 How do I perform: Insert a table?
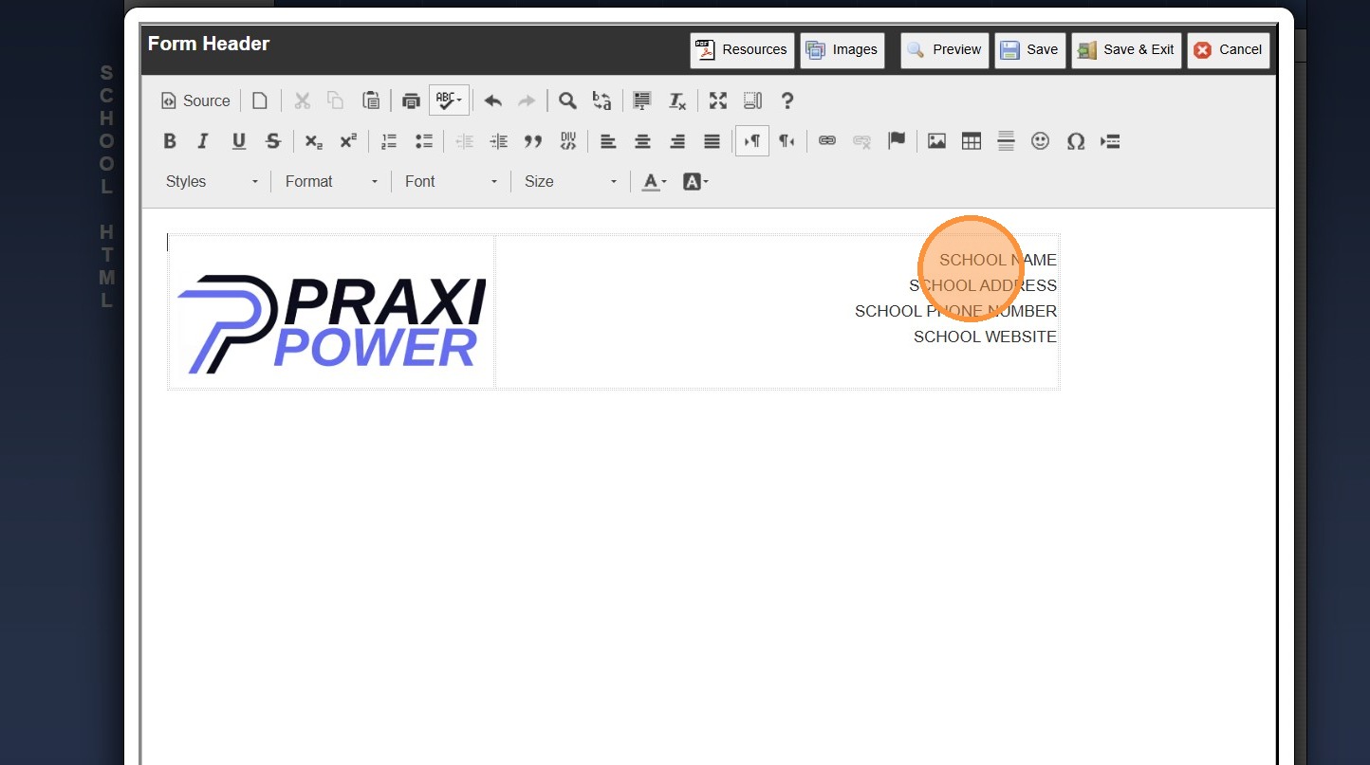pyautogui.click(x=972, y=141)
